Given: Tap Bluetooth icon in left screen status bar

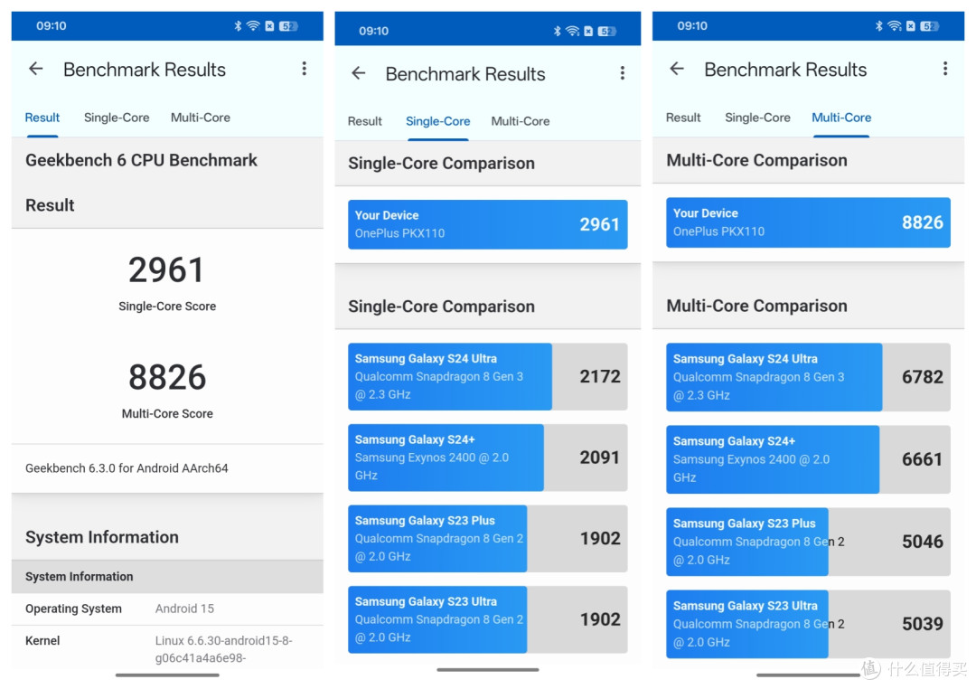Looking at the screenshot, I should coord(237,25).
